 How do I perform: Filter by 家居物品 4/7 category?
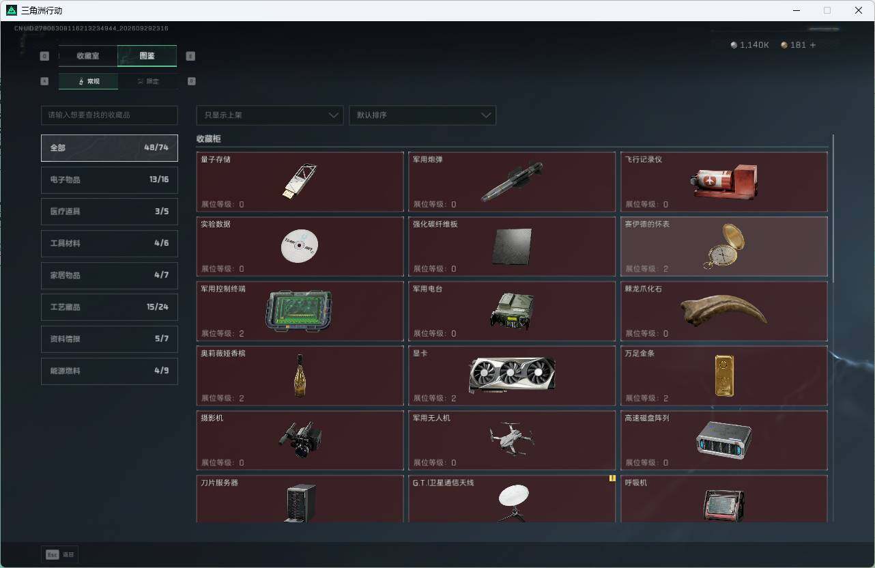(109, 275)
